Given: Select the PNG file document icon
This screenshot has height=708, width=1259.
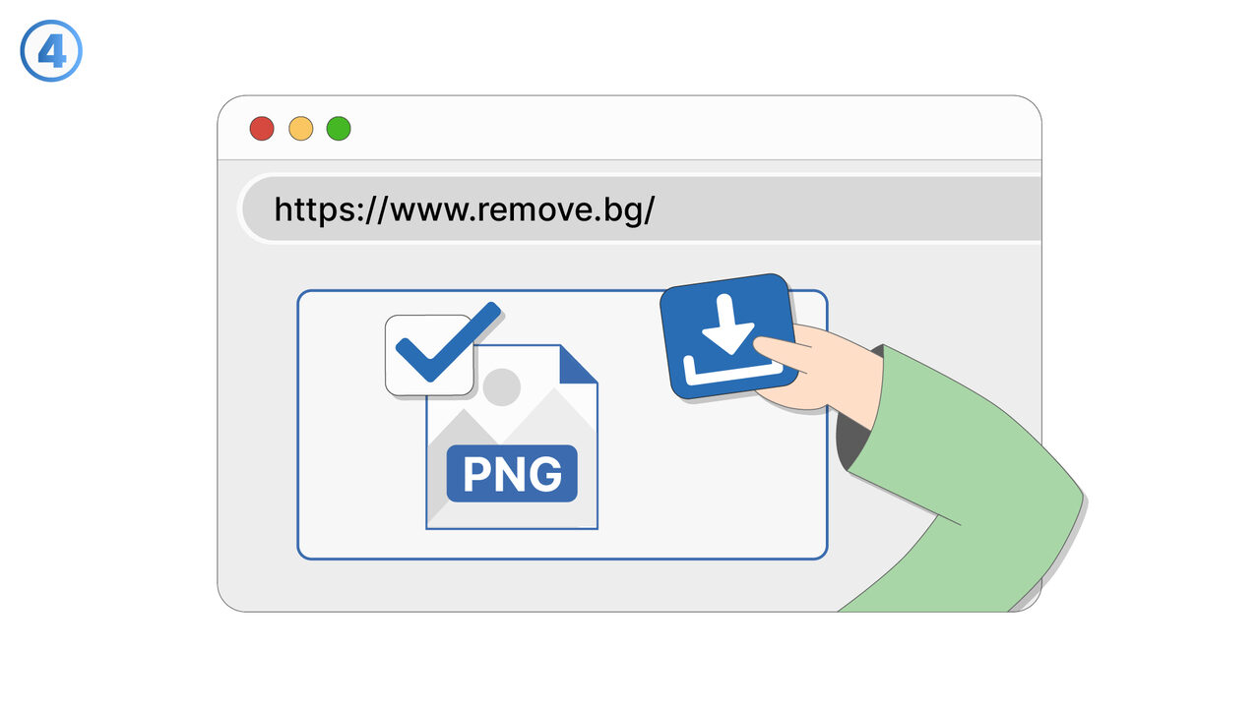Looking at the screenshot, I should click(x=511, y=437).
